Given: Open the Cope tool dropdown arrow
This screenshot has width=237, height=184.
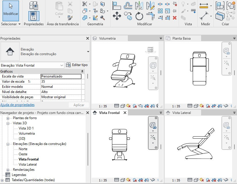Looking at the screenshot, I should [90, 4].
